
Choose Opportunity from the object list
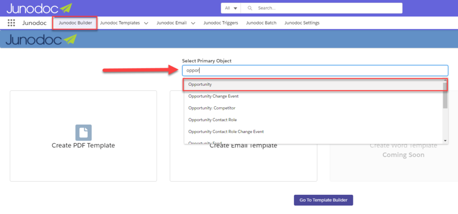point(313,84)
